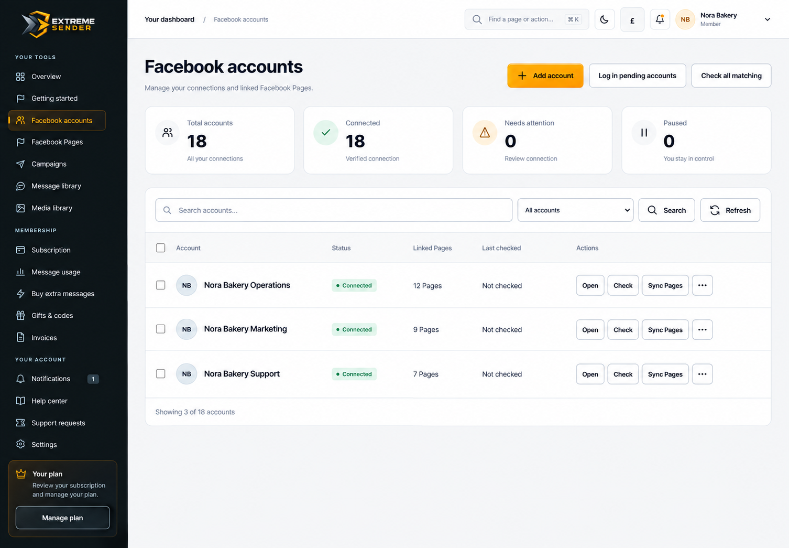Click Your dashboard breadcrumb
Screen dimensions: 789x548
(169, 19)
